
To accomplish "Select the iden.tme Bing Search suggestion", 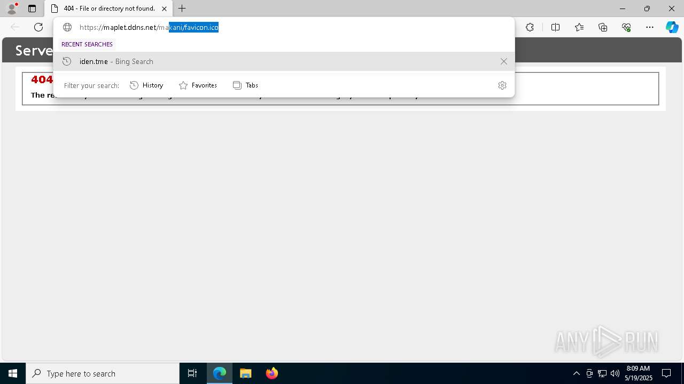I will (284, 61).
